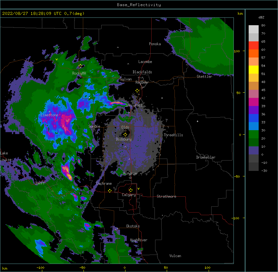Viewport: 278px width, 272px height.
Task: Click the Innisfail city label
Action: pos(134,105)
